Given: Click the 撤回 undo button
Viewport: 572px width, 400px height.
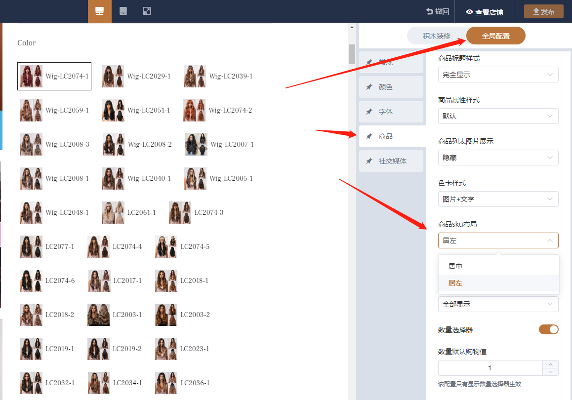Looking at the screenshot, I should [438, 12].
